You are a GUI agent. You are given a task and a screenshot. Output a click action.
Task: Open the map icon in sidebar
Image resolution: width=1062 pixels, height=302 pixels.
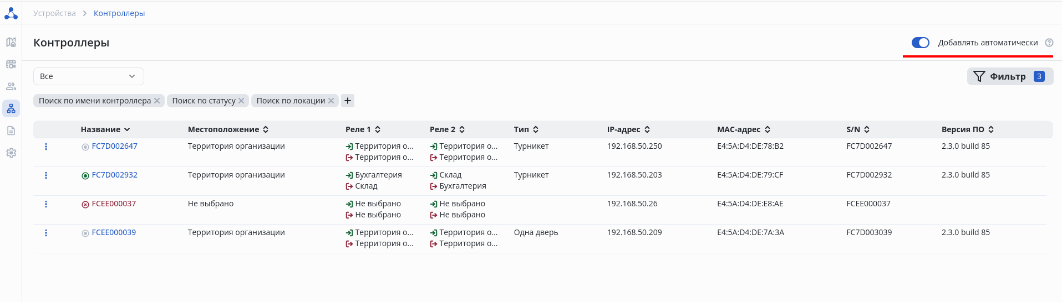point(11,42)
